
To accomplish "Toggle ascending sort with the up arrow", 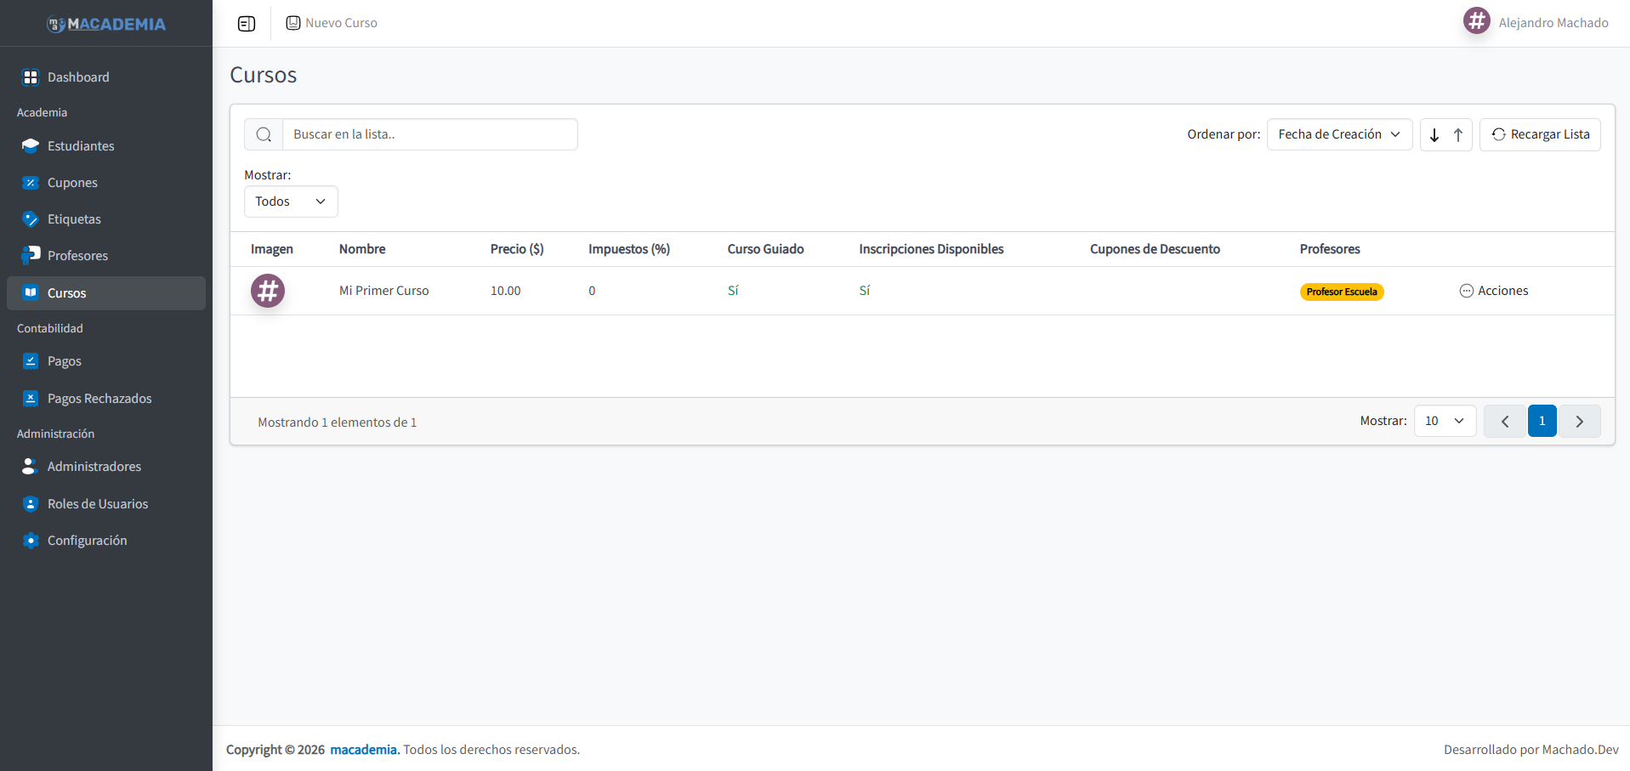I will [x=1457, y=134].
